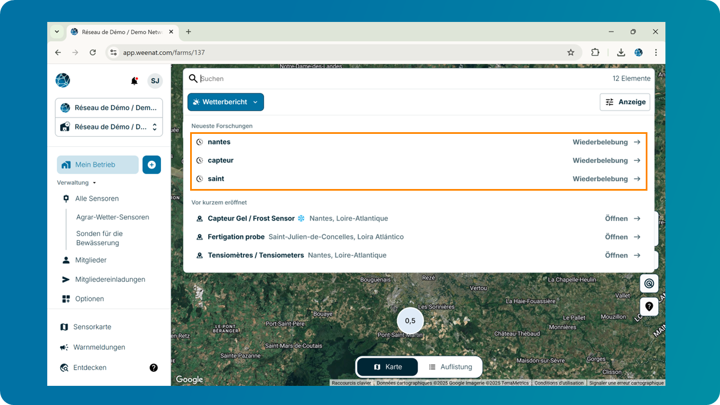This screenshot has width=720, height=405.
Task: Click the Weenat logo in sidebar
Action: click(62, 80)
